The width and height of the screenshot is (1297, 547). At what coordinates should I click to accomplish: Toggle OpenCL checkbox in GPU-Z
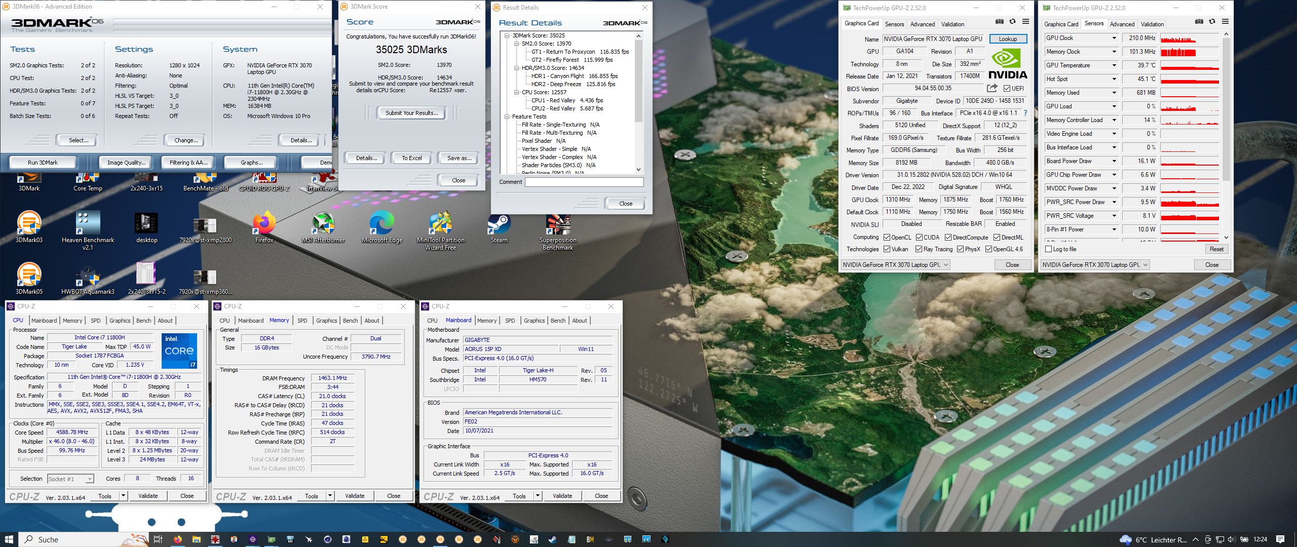pyautogui.click(x=887, y=237)
